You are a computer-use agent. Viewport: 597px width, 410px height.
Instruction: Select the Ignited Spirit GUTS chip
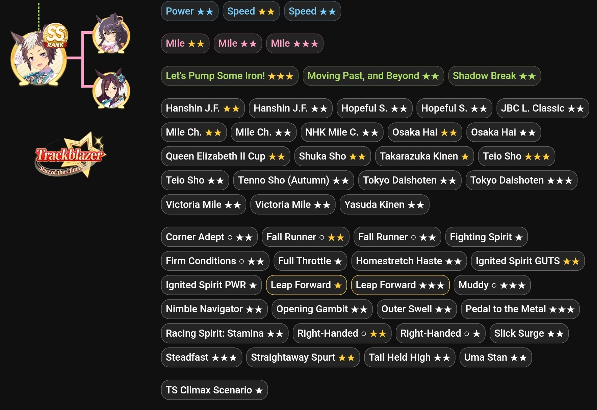pyautogui.click(x=528, y=261)
